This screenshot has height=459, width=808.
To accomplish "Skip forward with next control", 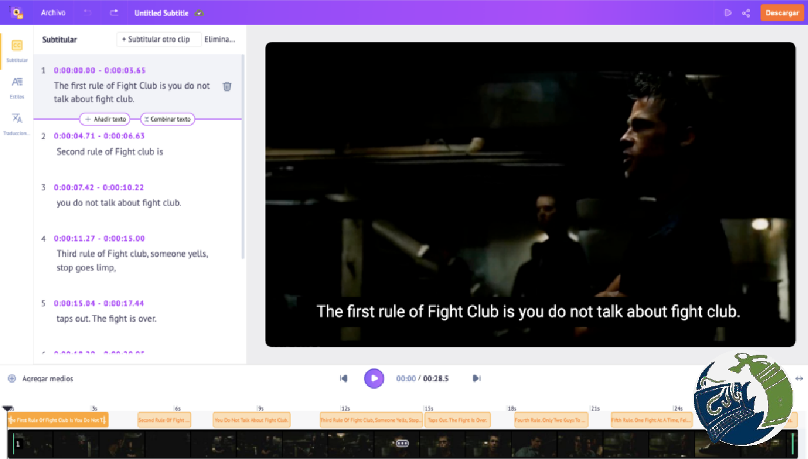I will tap(477, 379).
